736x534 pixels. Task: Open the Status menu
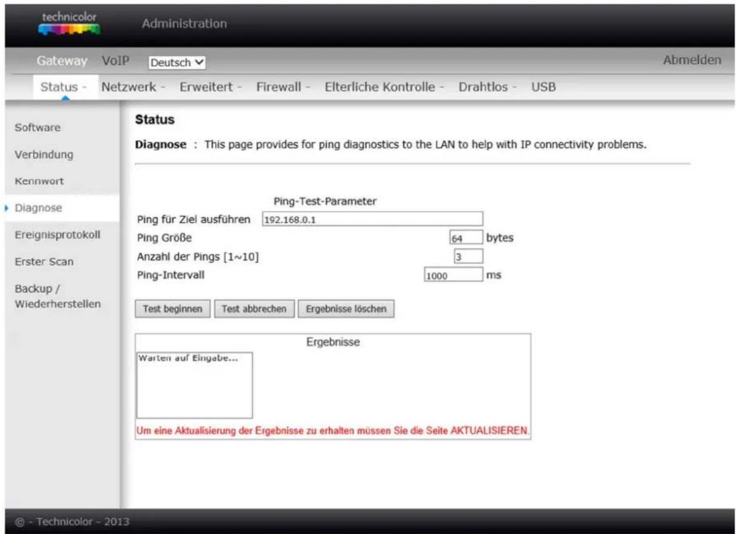coord(63,87)
